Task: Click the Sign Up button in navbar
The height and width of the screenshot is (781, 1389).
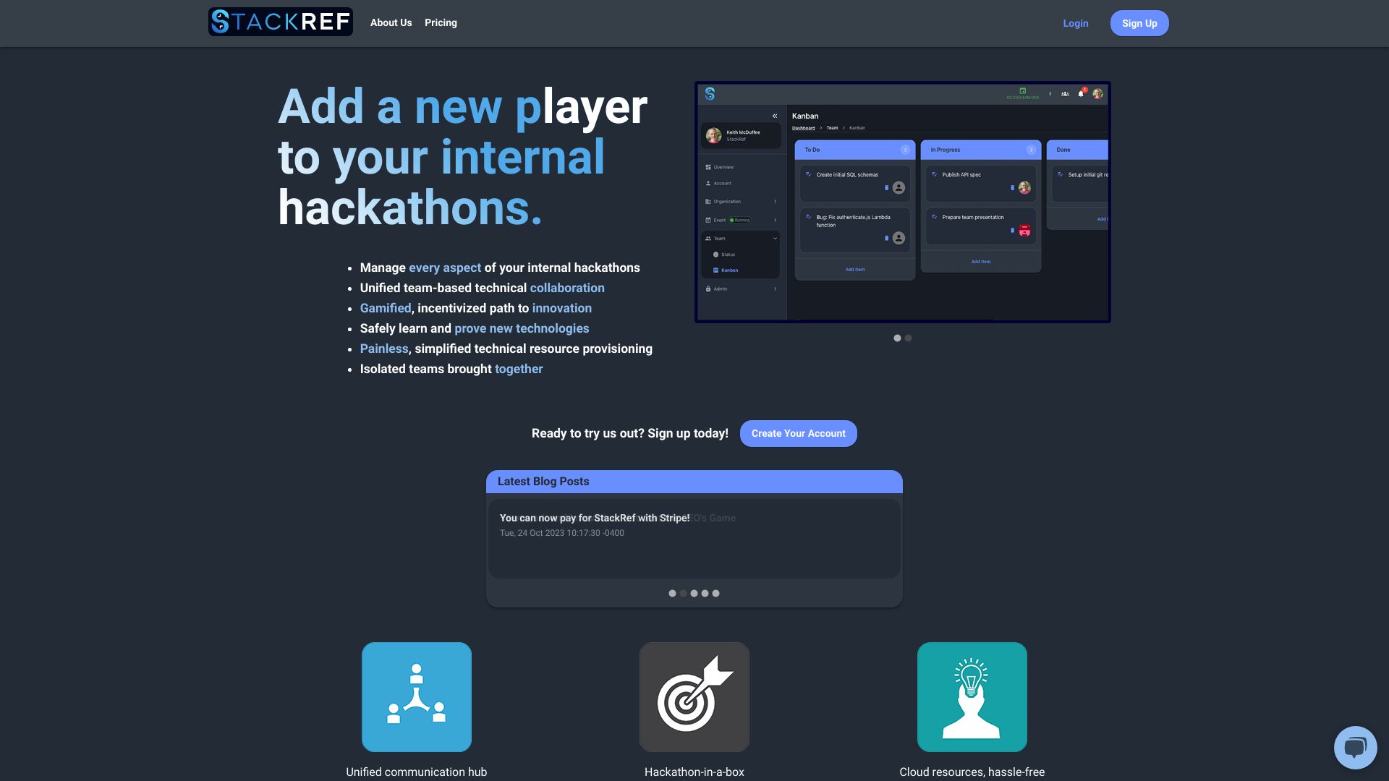Action: 1139,23
